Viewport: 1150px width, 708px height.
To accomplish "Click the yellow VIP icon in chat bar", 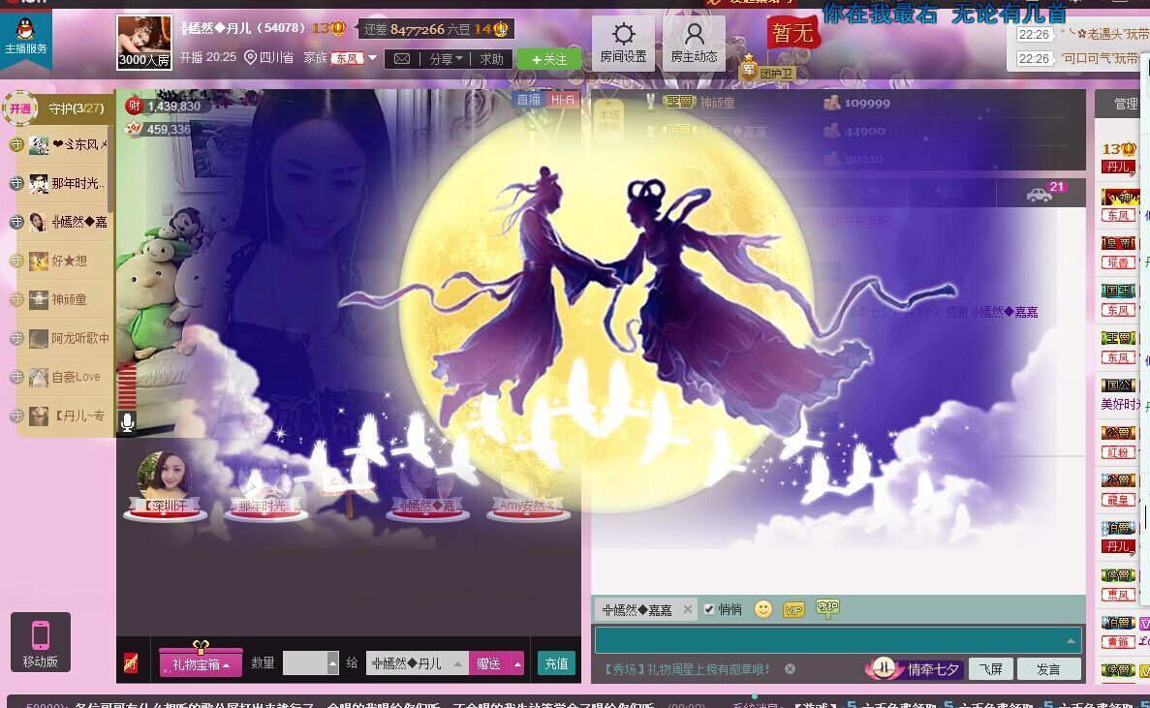I will coord(793,610).
